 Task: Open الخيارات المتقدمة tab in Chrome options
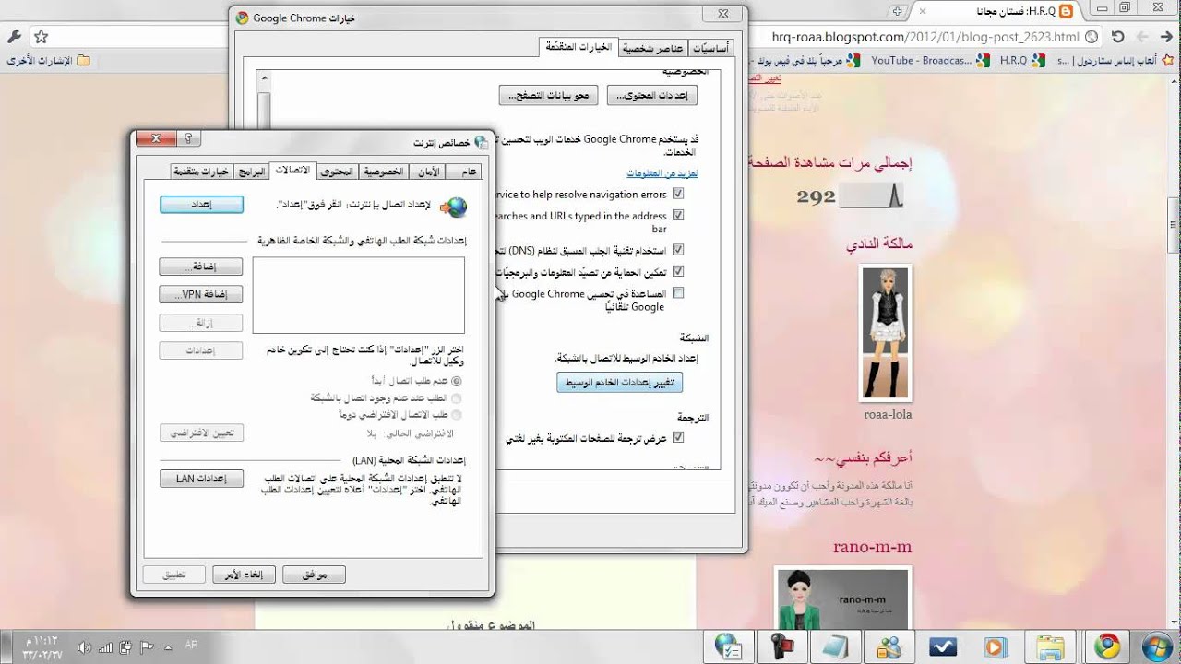(579, 46)
